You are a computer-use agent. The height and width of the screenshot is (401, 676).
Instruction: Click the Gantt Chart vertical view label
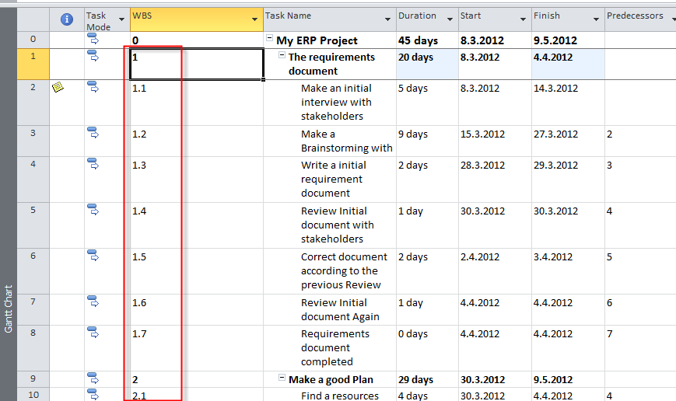[x=9, y=309]
